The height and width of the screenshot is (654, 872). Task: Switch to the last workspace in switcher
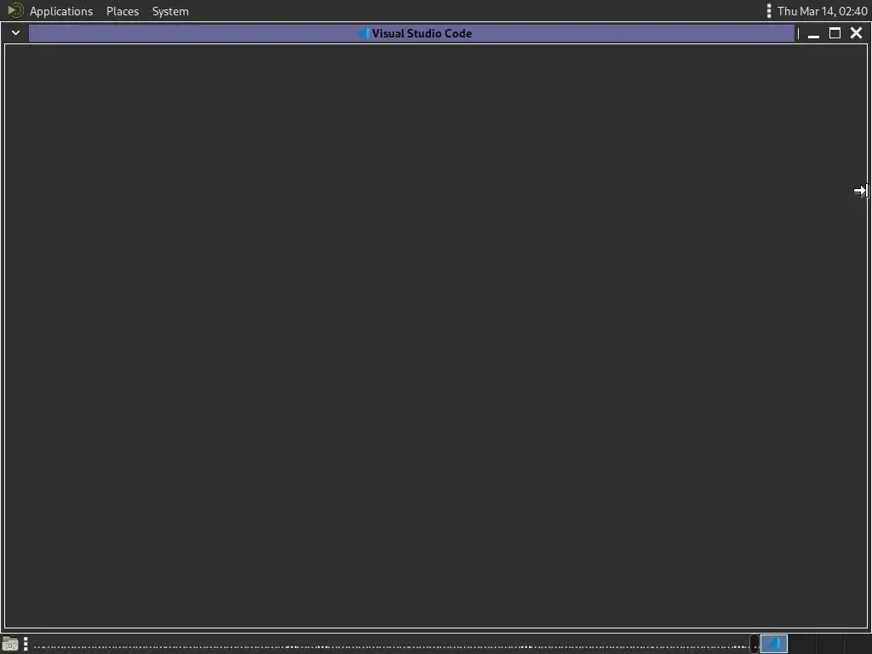(x=857, y=644)
